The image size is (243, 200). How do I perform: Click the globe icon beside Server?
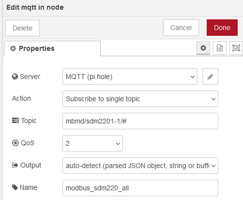click(15, 77)
